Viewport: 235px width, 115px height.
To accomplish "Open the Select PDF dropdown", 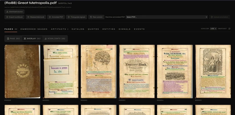I will [x=167, y=17].
